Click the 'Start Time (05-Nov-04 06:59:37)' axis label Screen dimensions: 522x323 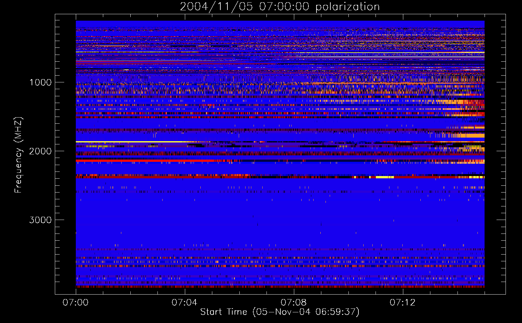coord(280,312)
